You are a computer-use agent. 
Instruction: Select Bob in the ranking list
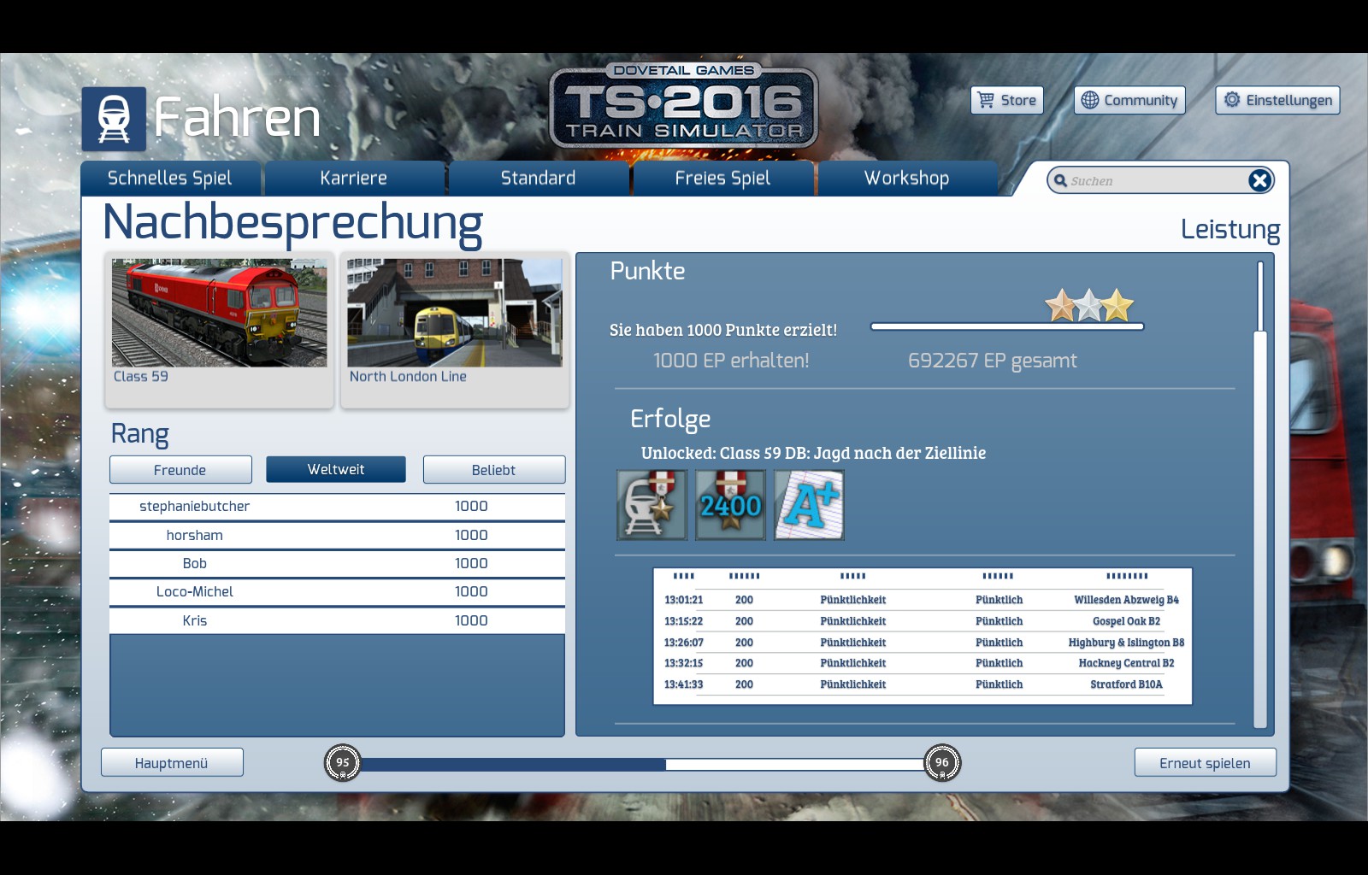pyautogui.click(x=337, y=564)
